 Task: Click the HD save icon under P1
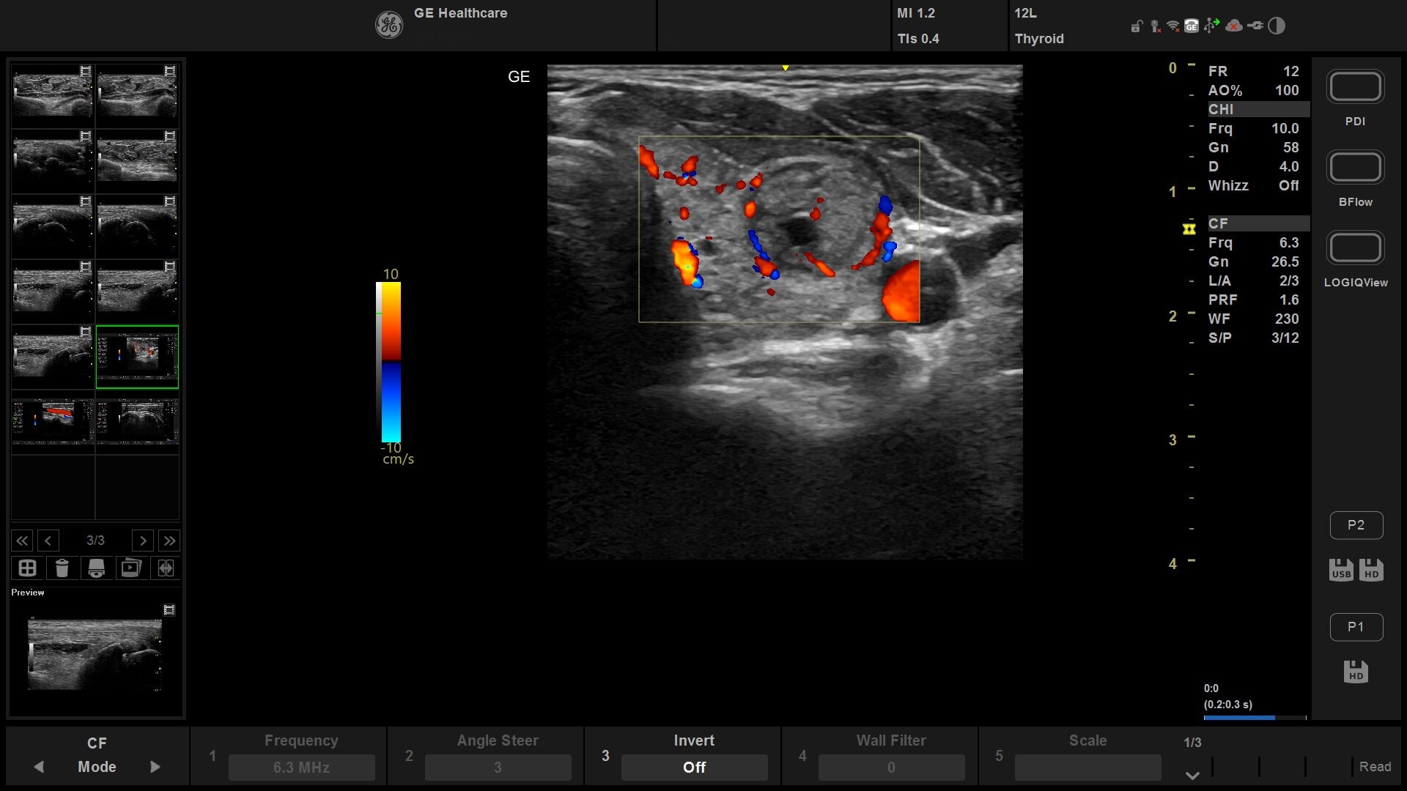click(1356, 672)
